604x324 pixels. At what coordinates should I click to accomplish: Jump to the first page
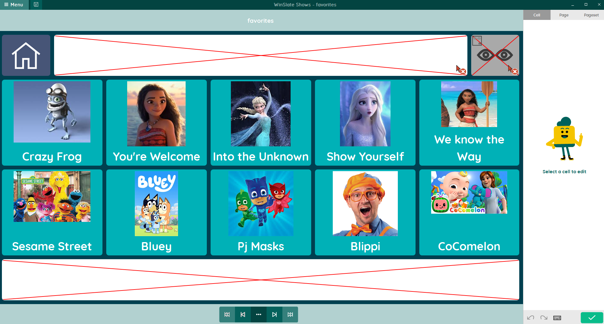[227, 315]
